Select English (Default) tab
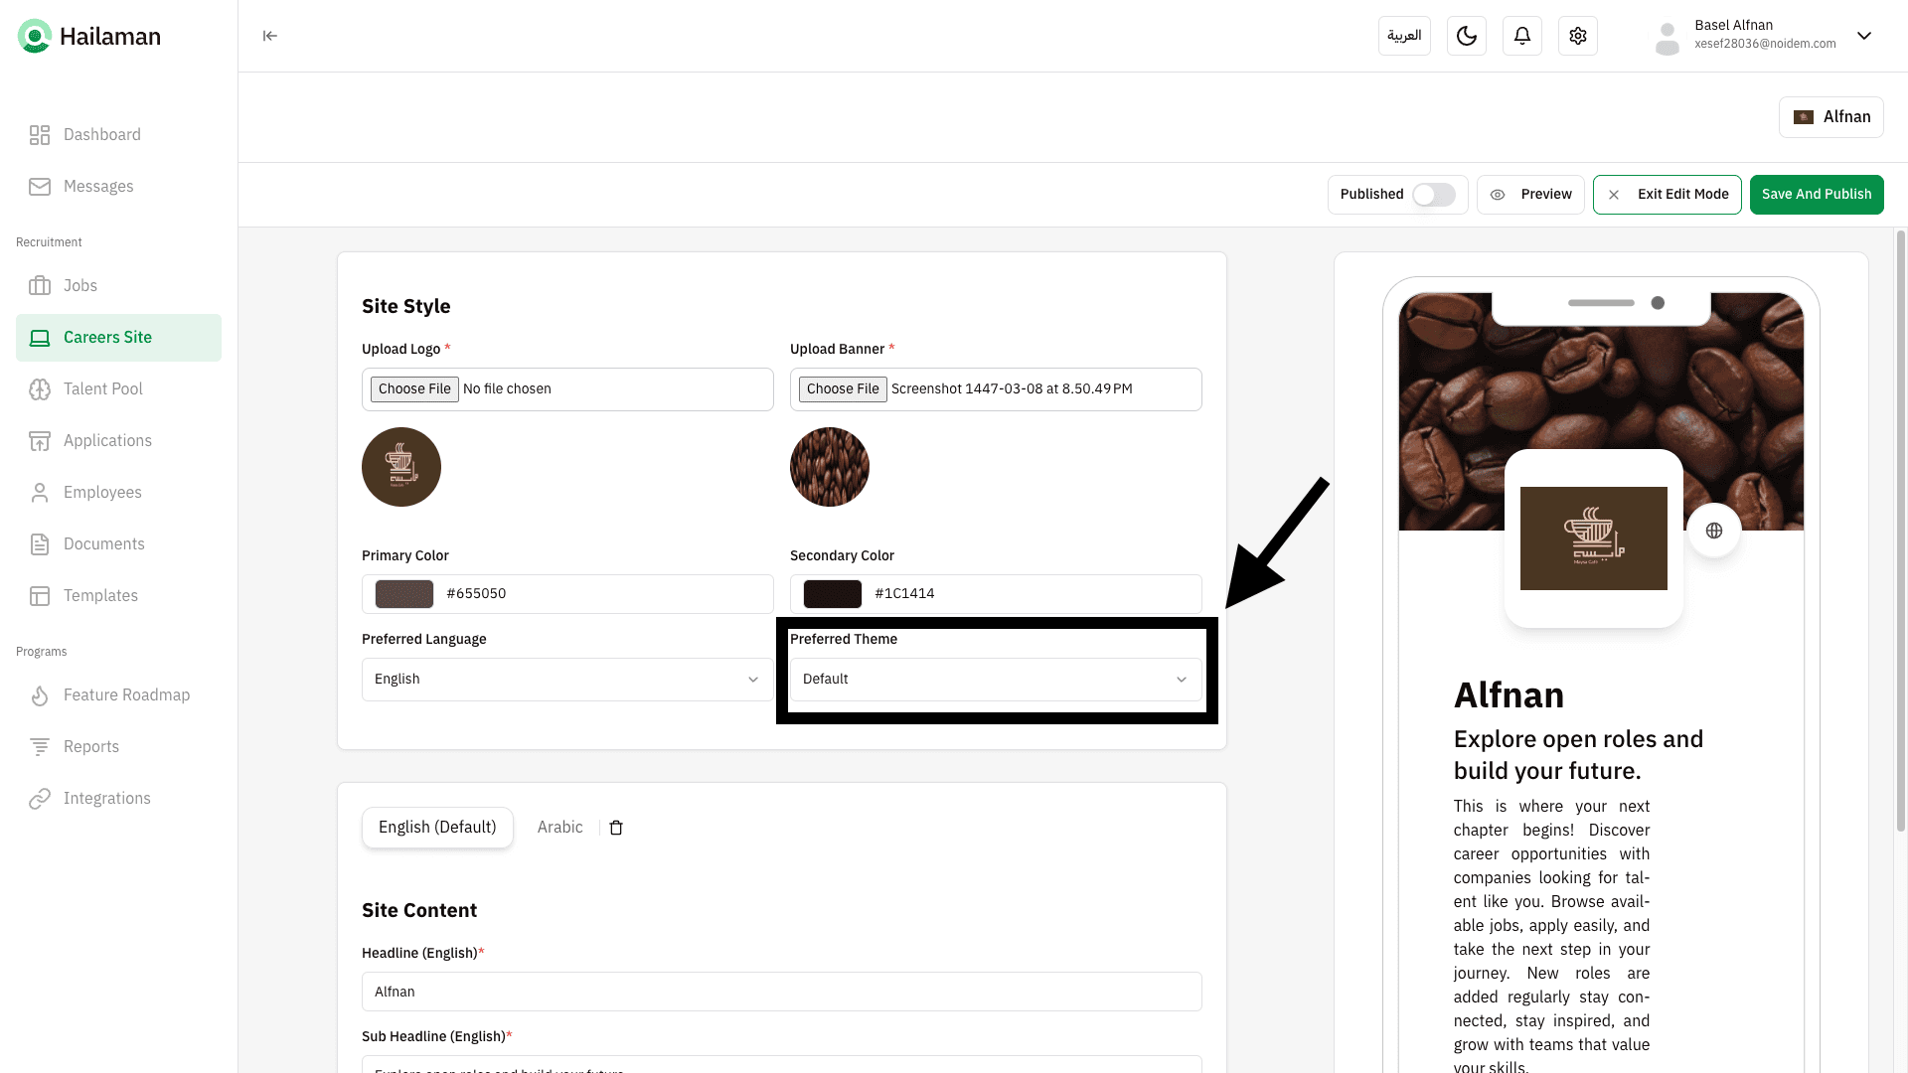1908x1073 pixels. (x=437, y=828)
